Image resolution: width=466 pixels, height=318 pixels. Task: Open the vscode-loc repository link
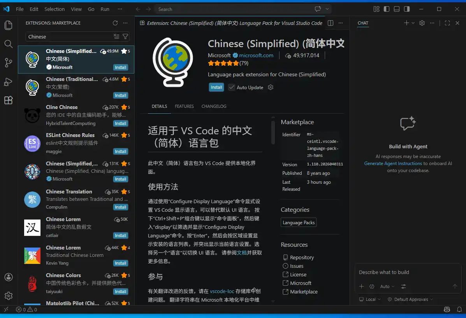[222, 291]
